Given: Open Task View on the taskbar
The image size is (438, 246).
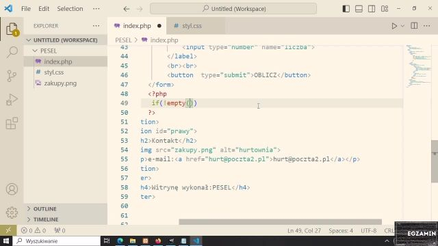Looking at the screenshot, I should click(107, 241).
